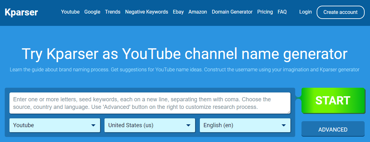Focus the seed keywords text area
Image resolution: width=370 pixels, height=142 pixels.
150,103
